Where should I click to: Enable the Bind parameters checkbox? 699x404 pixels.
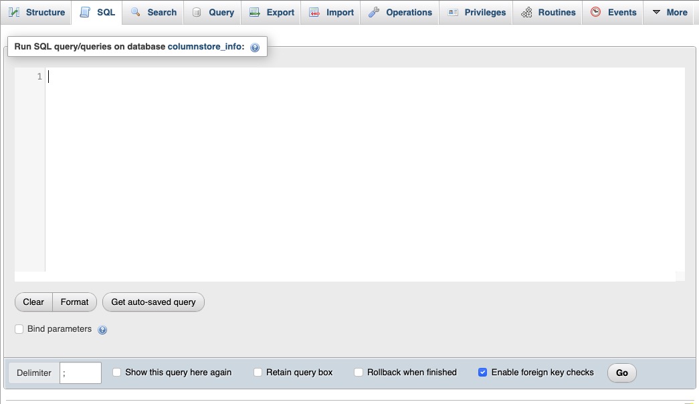coord(19,329)
